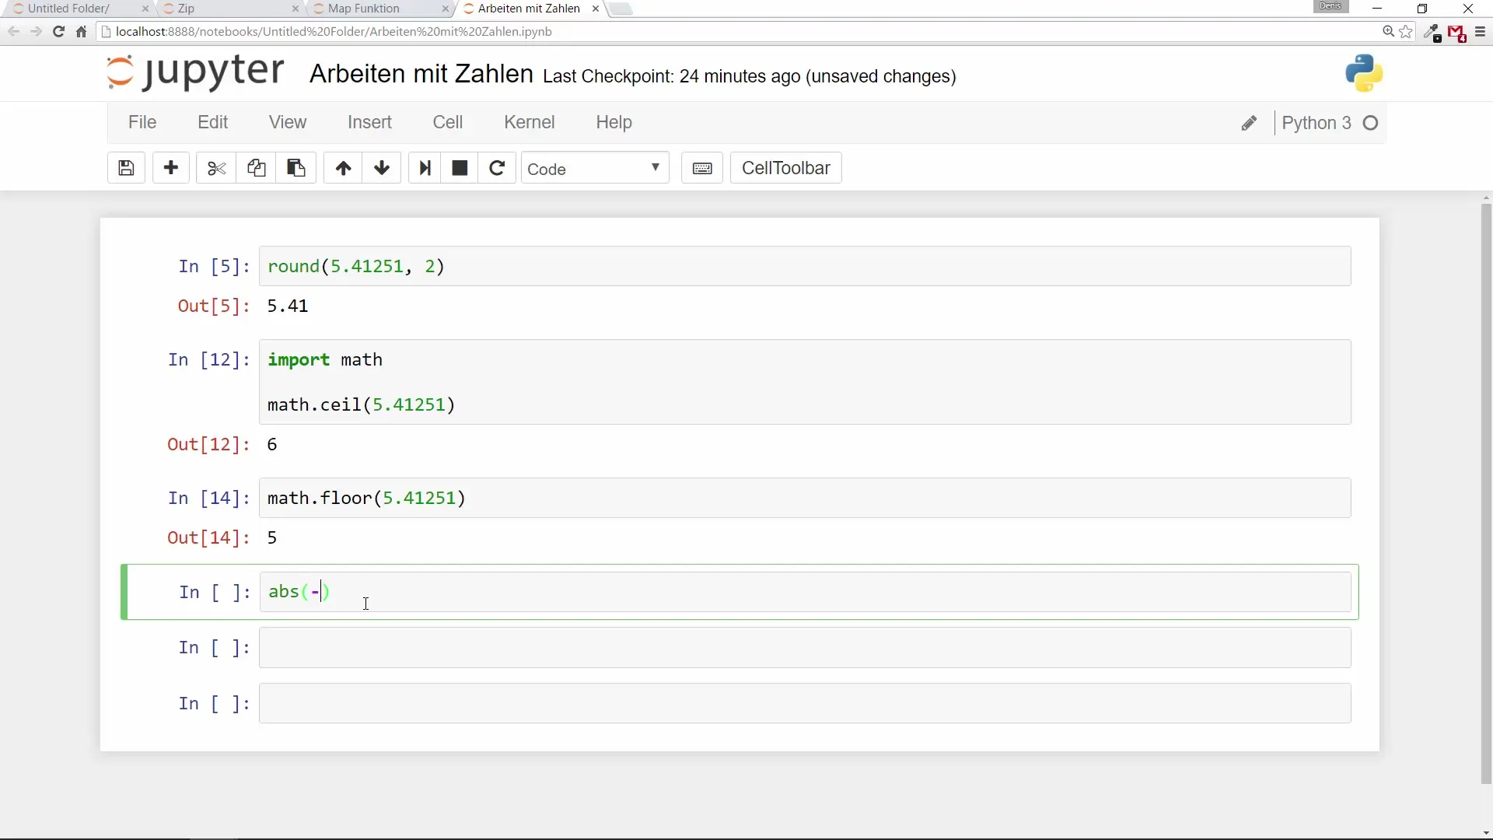The height and width of the screenshot is (840, 1493).
Task: Select the last empty code cell
Action: [805, 703]
